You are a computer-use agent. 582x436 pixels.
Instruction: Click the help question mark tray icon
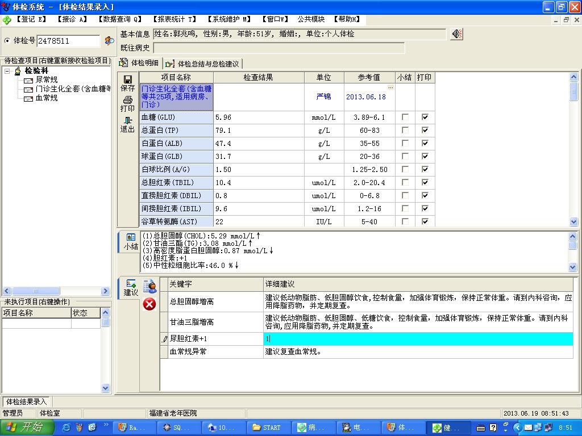(493, 428)
